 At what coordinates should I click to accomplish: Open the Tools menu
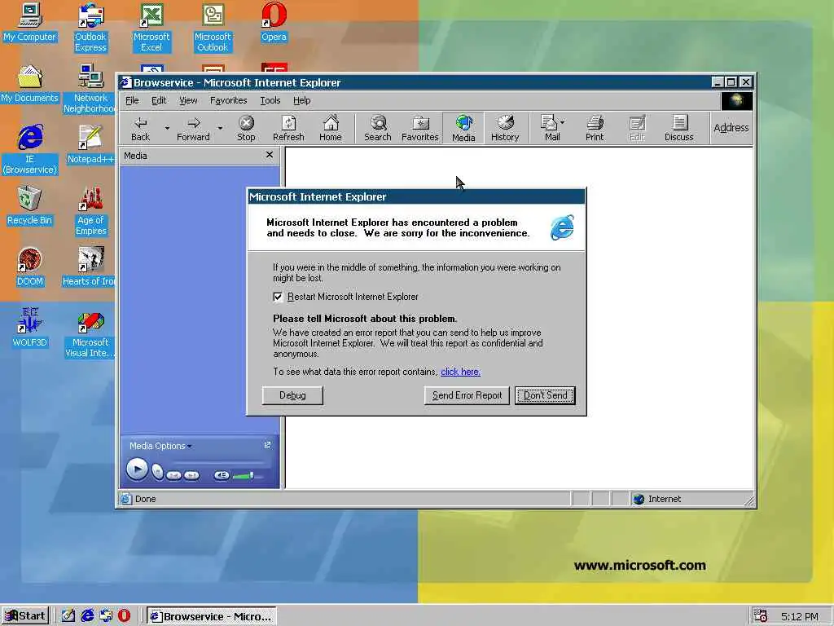tap(270, 100)
